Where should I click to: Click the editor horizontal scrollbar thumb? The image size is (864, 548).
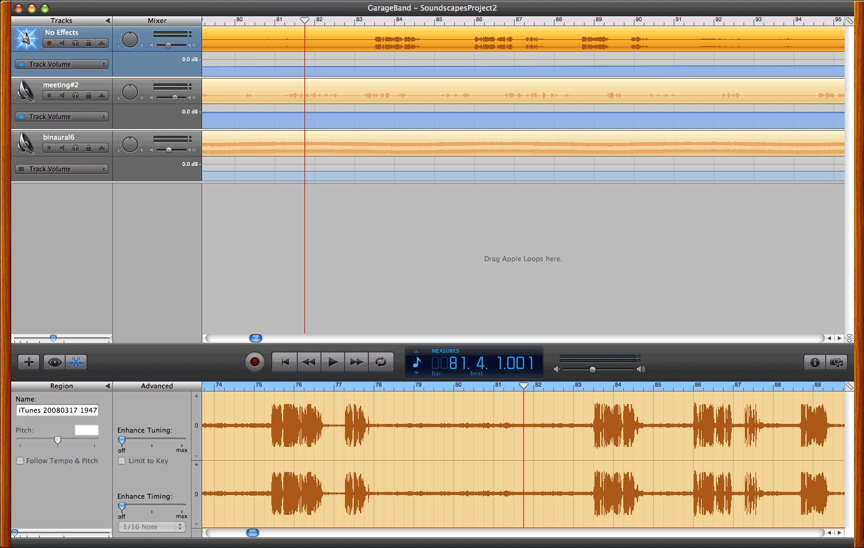point(252,532)
